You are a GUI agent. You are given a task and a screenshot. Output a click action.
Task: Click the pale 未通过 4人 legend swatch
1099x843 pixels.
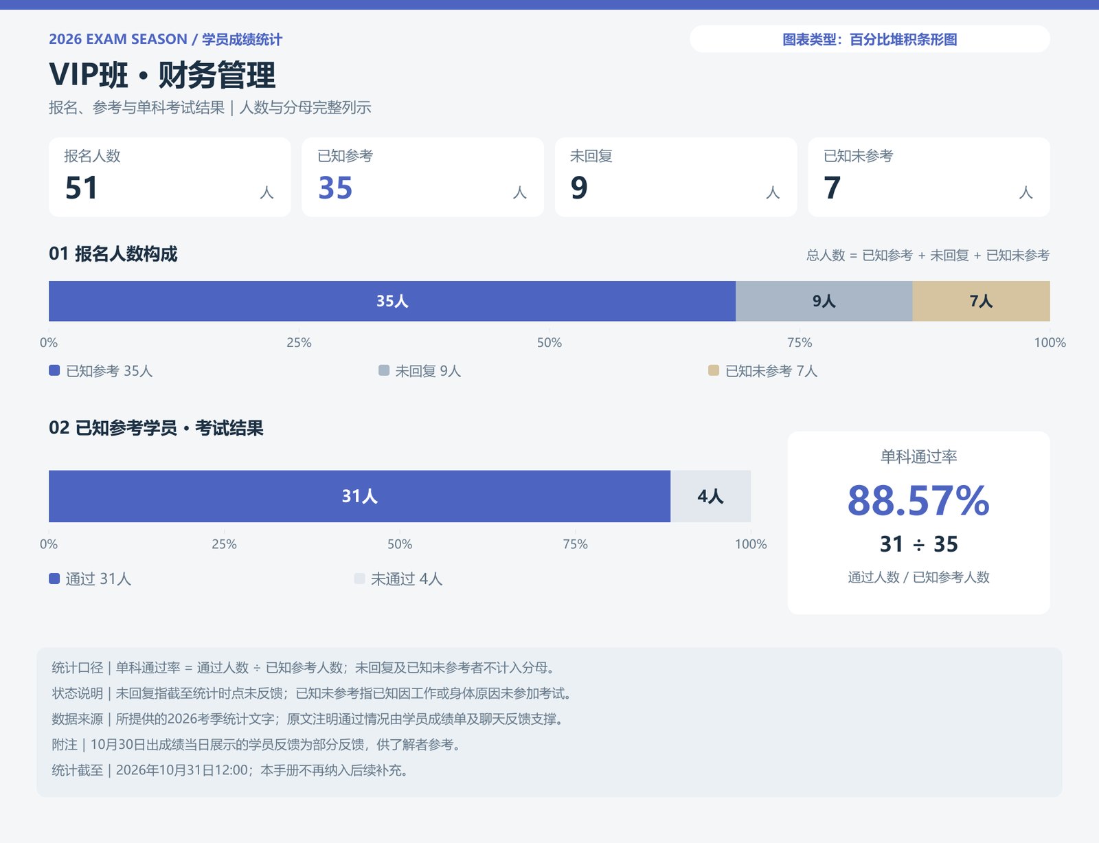tap(359, 578)
